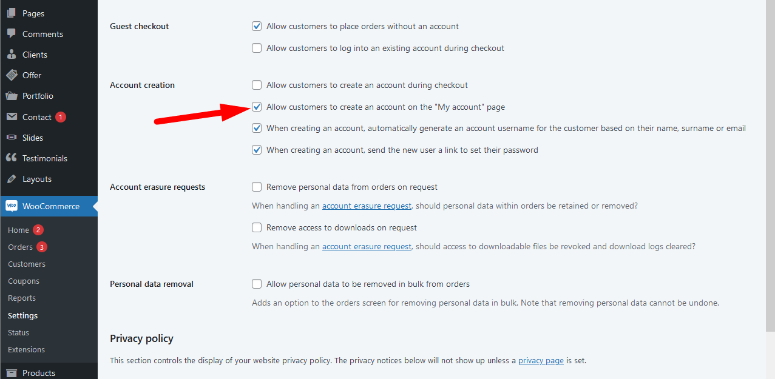775x379 pixels.
Task: Enable create account during checkout checkbox
Action: [257, 85]
